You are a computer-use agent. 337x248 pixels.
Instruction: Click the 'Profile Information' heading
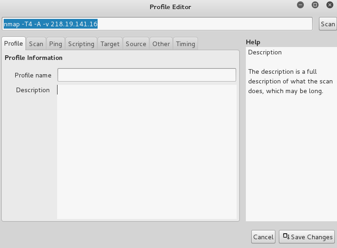coord(34,58)
